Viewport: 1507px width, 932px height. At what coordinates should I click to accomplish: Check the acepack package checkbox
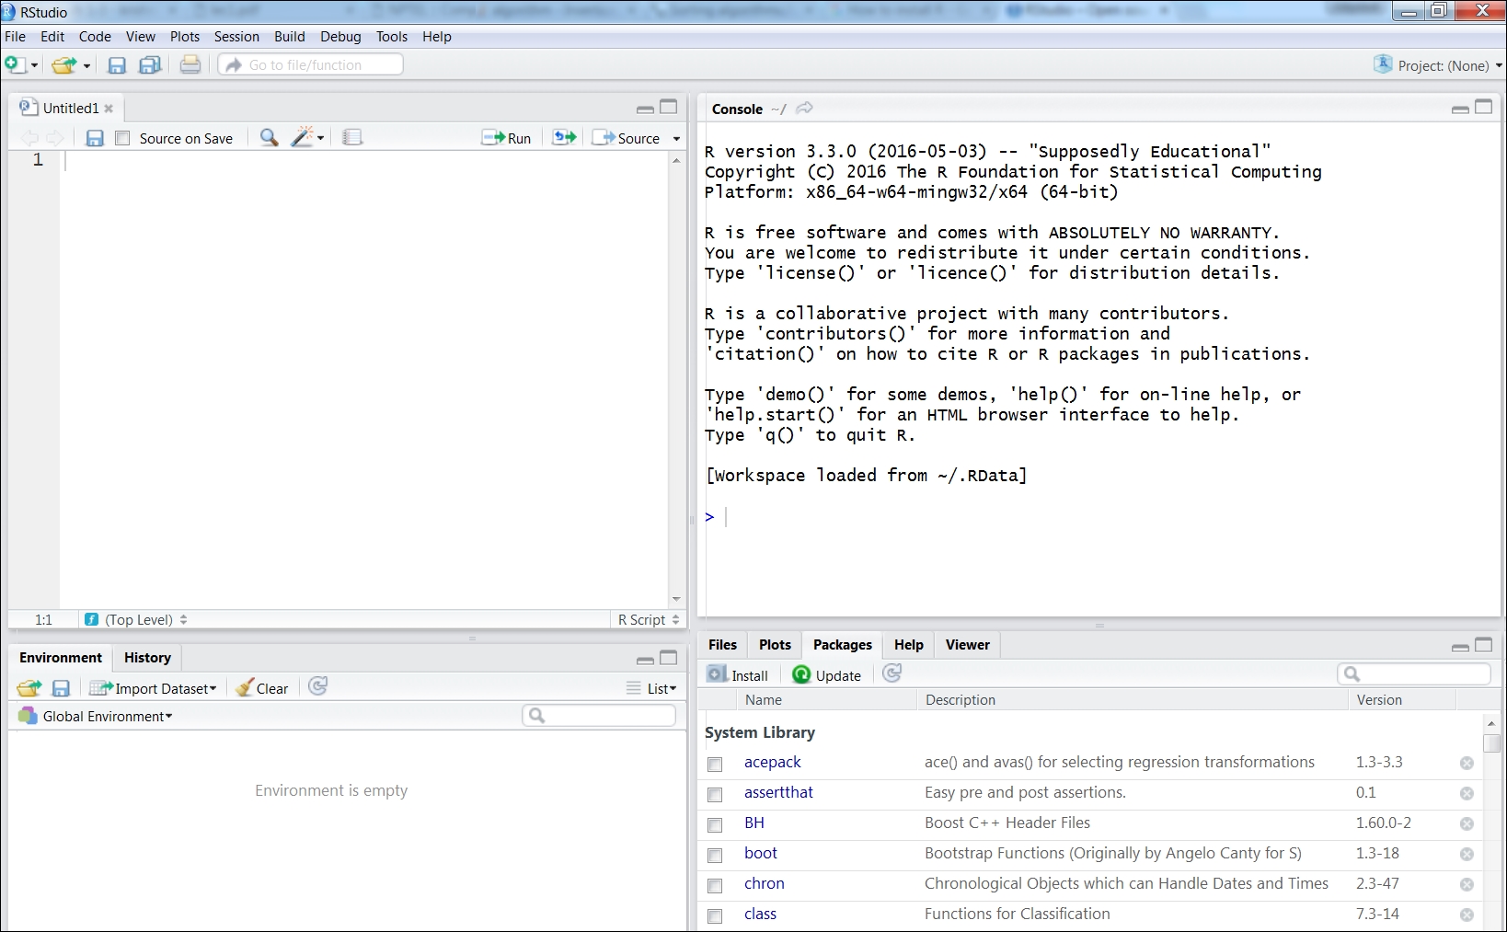pos(715,764)
